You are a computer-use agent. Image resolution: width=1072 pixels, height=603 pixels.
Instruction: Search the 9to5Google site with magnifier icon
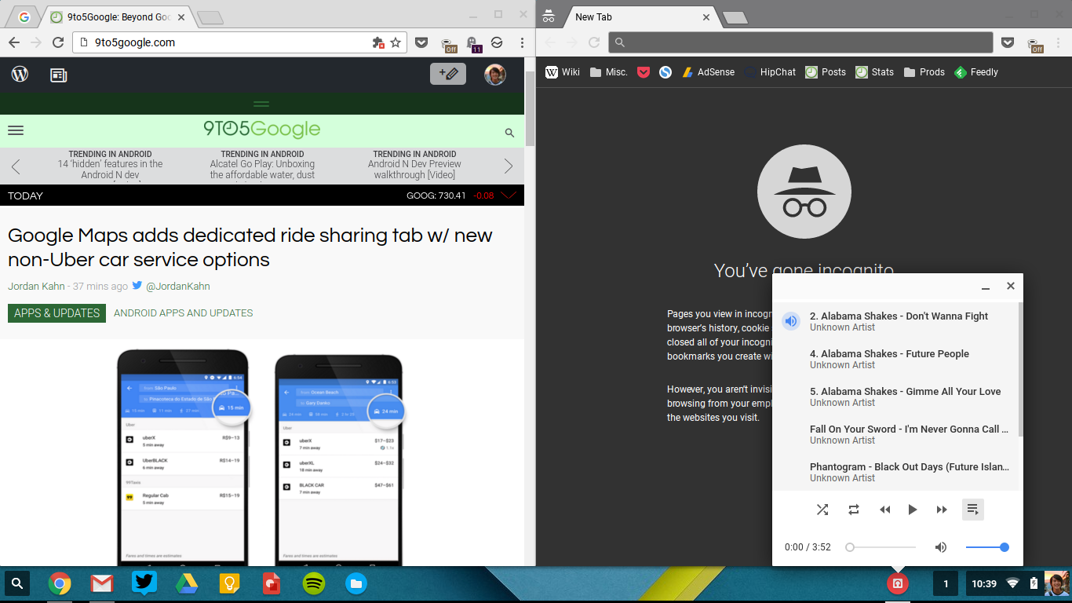pyautogui.click(x=509, y=133)
